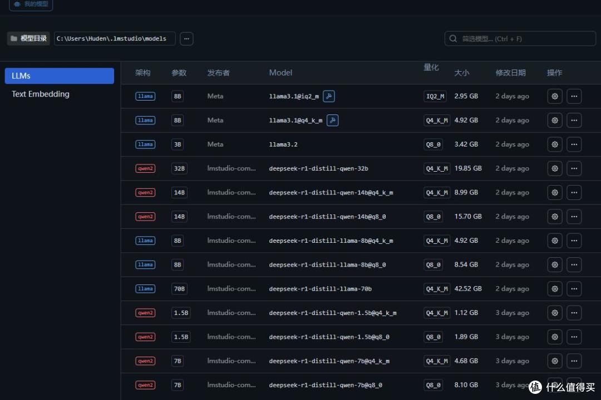Open settings gear for deepseek-r1-distill-qwen-7b@q4_k_m
This screenshot has height=400, width=601.
(555, 361)
